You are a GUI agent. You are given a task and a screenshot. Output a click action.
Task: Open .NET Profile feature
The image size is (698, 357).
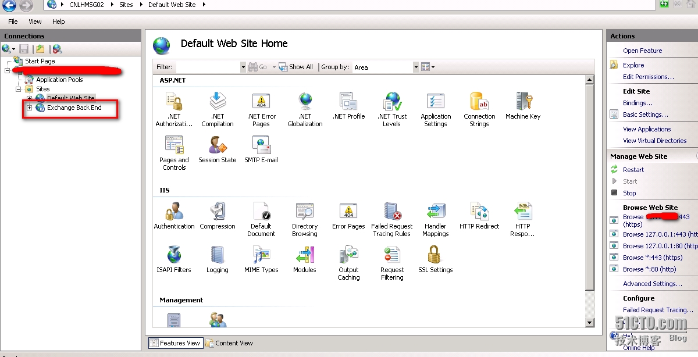[x=348, y=106]
